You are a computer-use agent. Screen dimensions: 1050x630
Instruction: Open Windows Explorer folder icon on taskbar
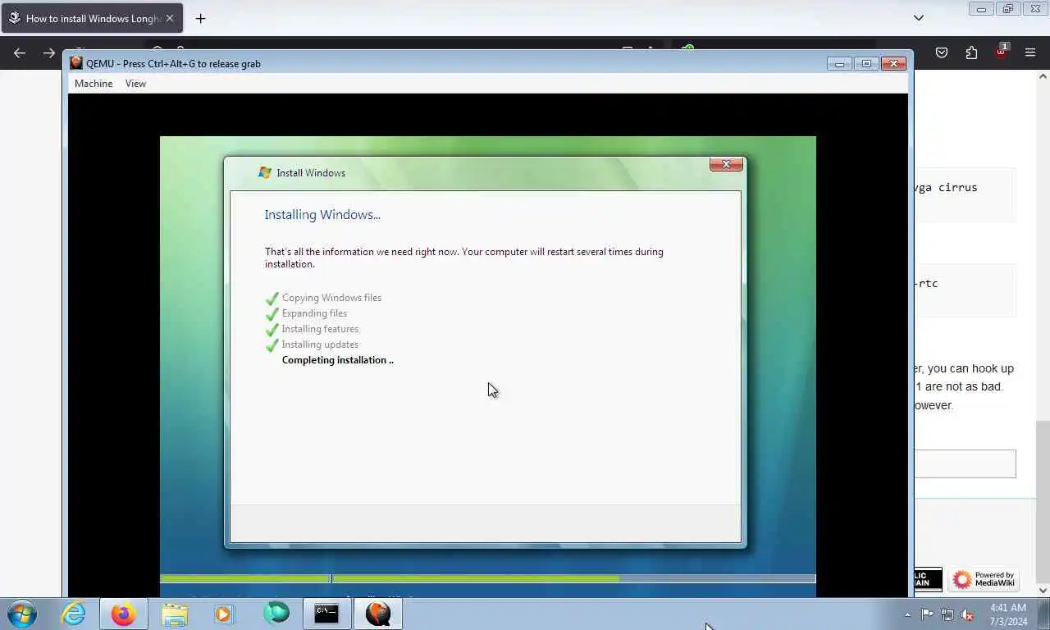click(x=175, y=614)
